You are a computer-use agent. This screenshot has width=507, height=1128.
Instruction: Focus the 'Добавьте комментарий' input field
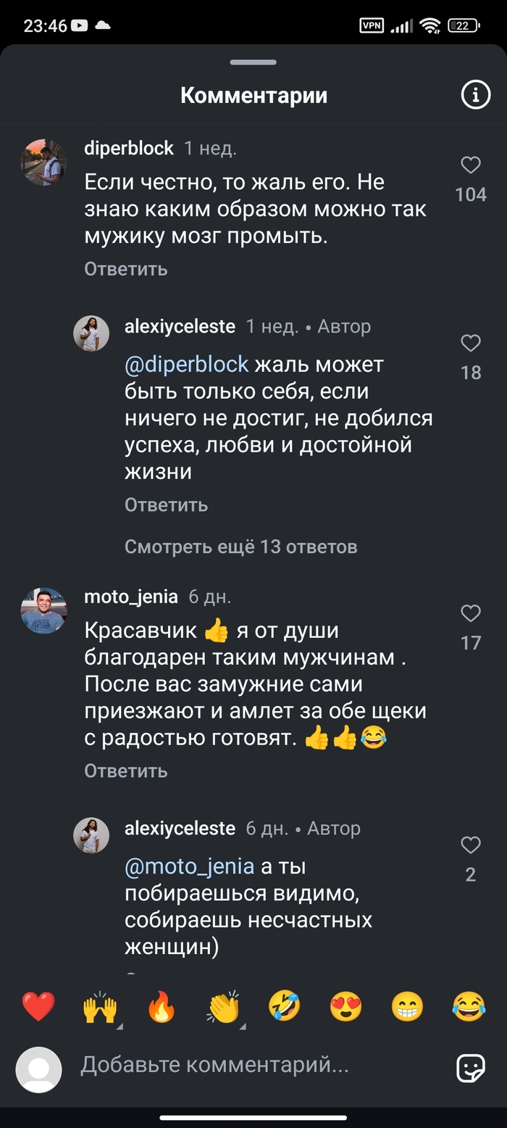tap(253, 1065)
